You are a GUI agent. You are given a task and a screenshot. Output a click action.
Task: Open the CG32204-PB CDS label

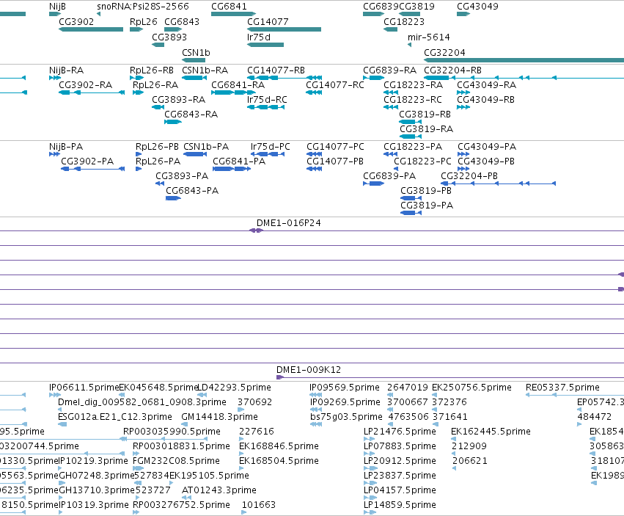[x=469, y=176]
